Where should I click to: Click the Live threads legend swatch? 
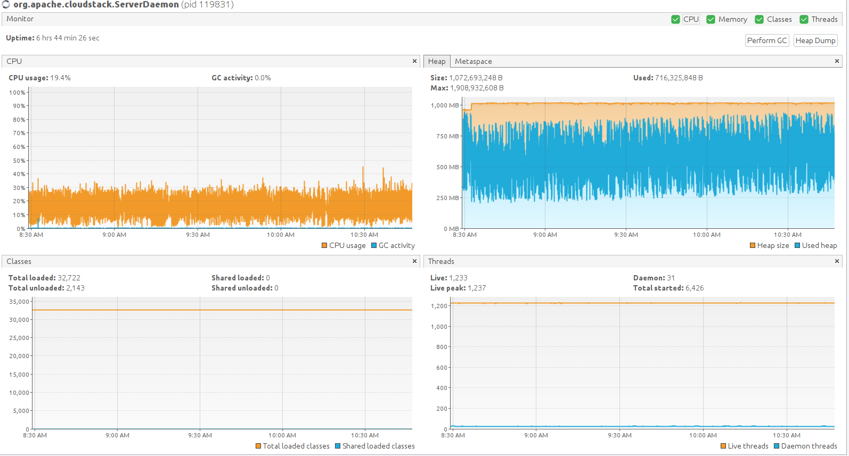723,446
